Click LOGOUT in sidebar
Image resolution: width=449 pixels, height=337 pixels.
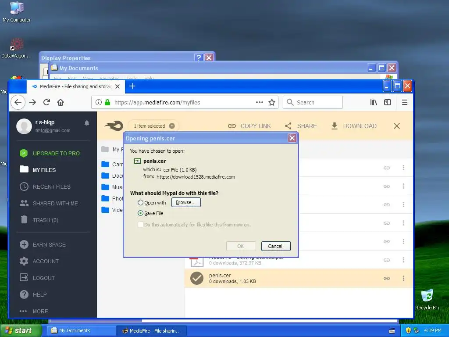(37, 278)
